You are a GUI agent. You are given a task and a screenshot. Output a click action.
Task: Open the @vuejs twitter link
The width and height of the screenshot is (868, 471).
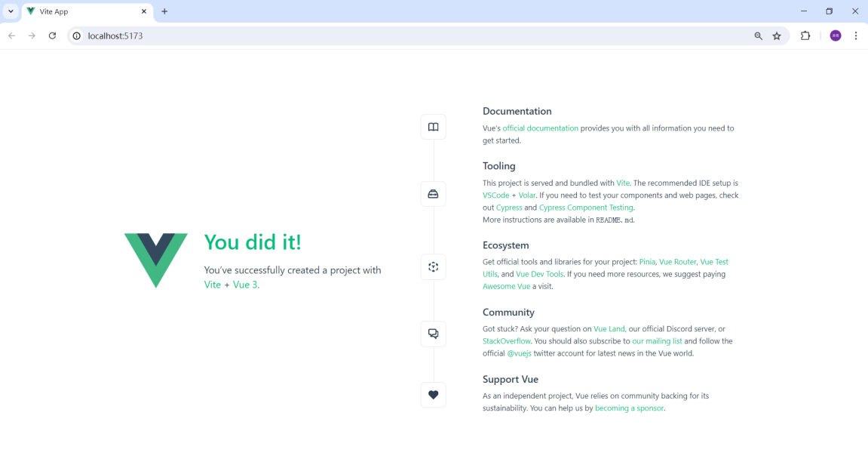pos(520,353)
